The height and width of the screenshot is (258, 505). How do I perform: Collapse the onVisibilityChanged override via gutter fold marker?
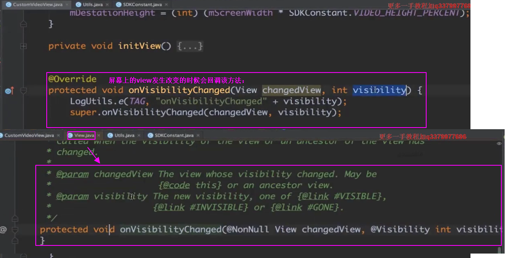(23, 90)
